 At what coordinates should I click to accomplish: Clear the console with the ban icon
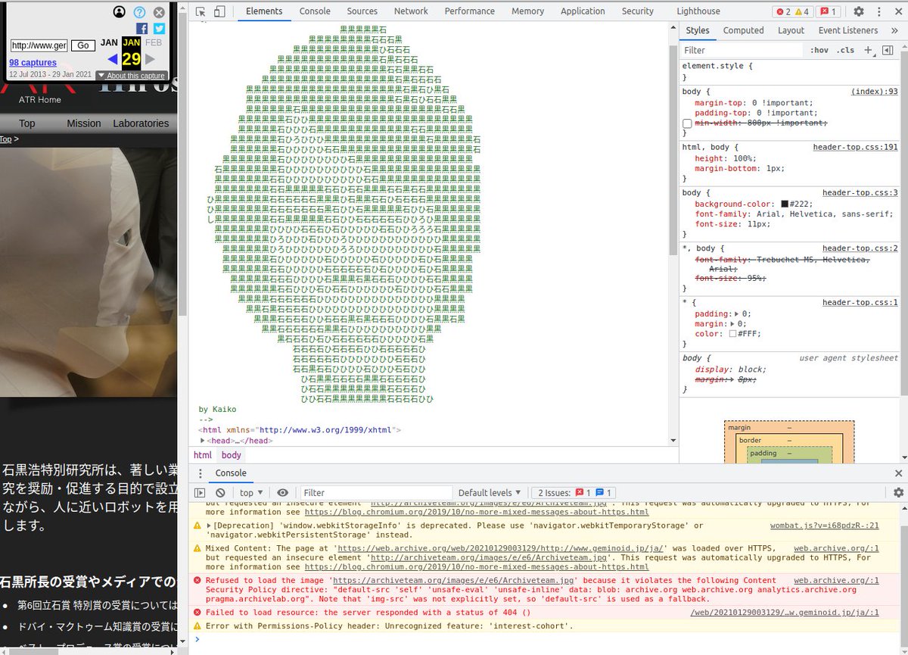tap(220, 493)
